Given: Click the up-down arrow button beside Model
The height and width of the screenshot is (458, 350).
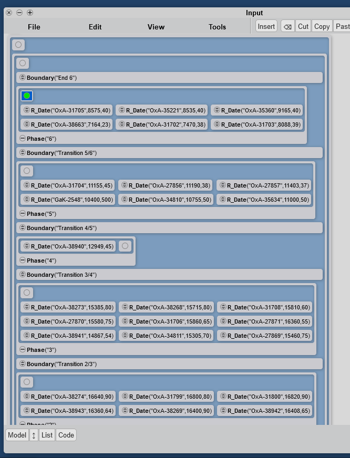Looking at the screenshot, I should (34, 435).
